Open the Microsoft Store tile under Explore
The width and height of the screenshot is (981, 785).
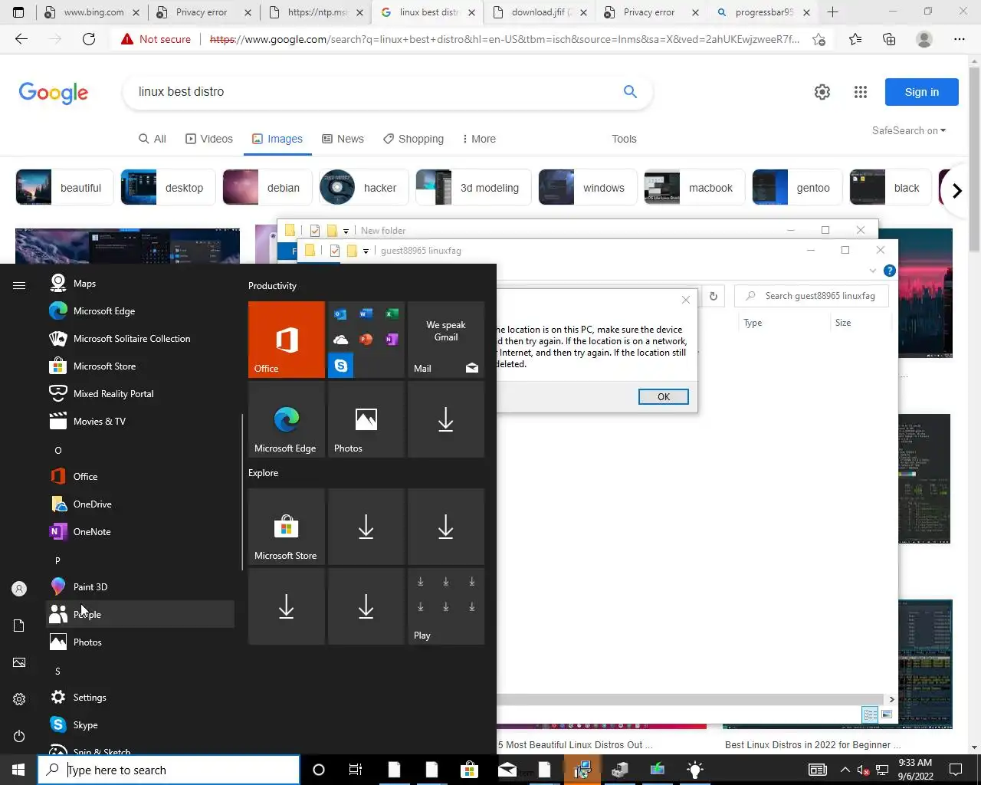(287, 527)
